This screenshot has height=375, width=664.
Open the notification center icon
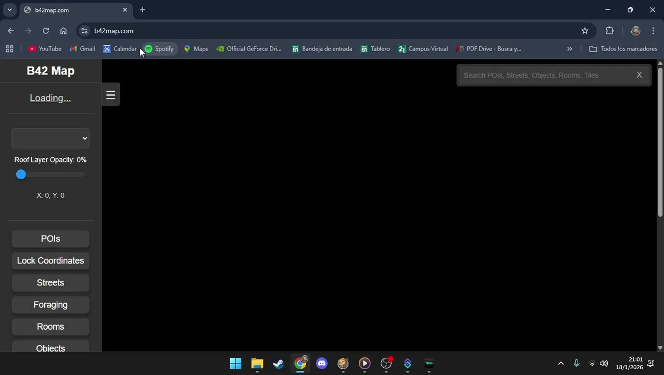coord(651,364)
